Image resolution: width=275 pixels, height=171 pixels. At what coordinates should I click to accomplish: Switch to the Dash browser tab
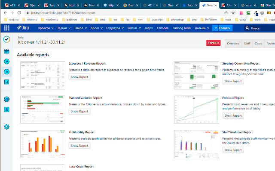pyautogui.click(x=131, y=6)
